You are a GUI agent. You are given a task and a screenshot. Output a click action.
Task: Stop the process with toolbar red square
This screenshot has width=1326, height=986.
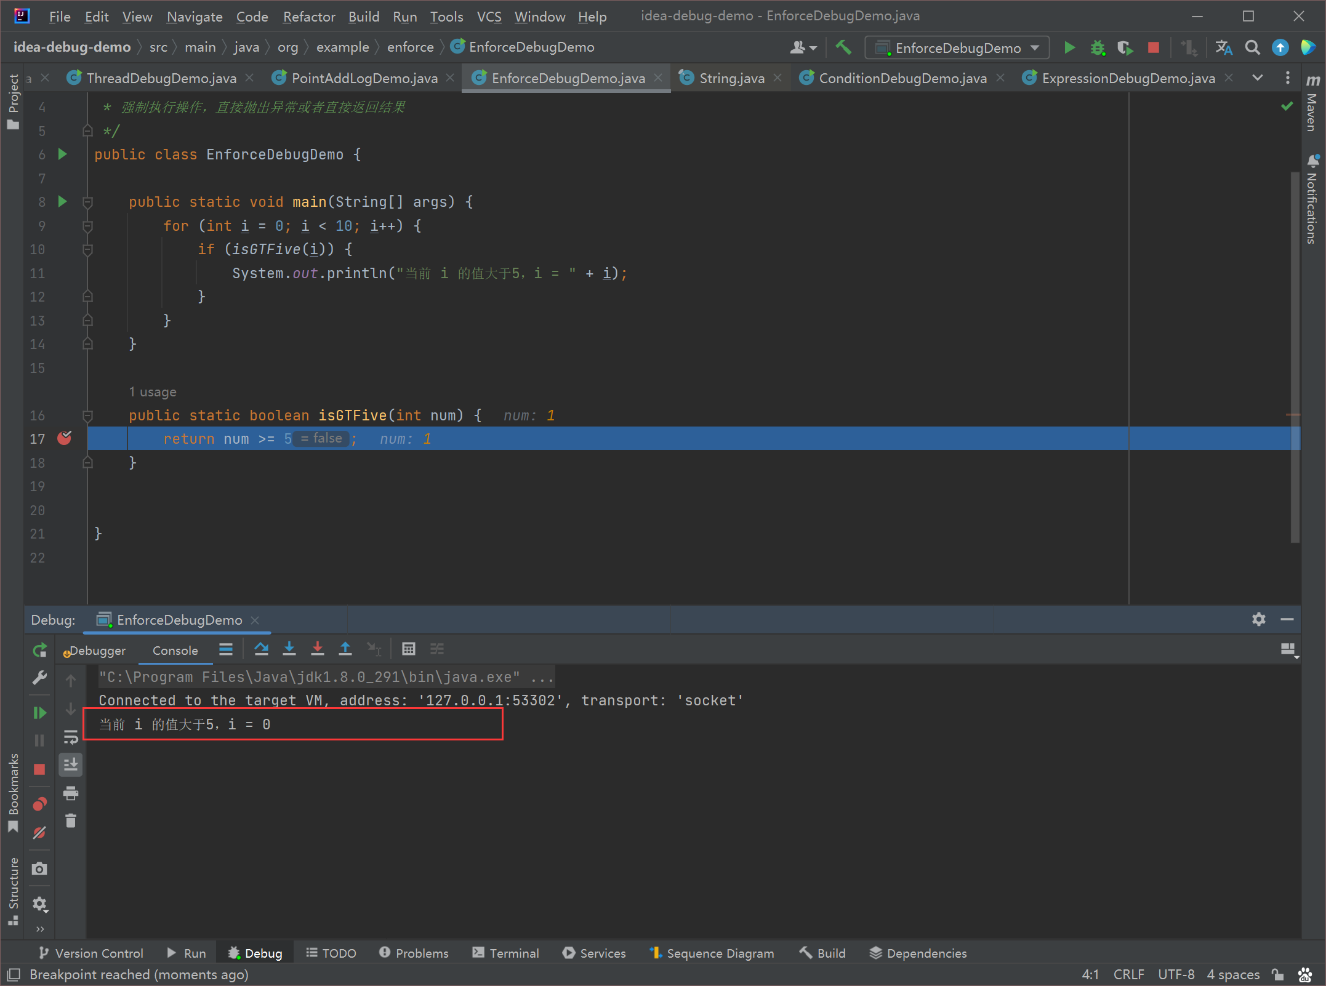click(x=1154, y=47)
